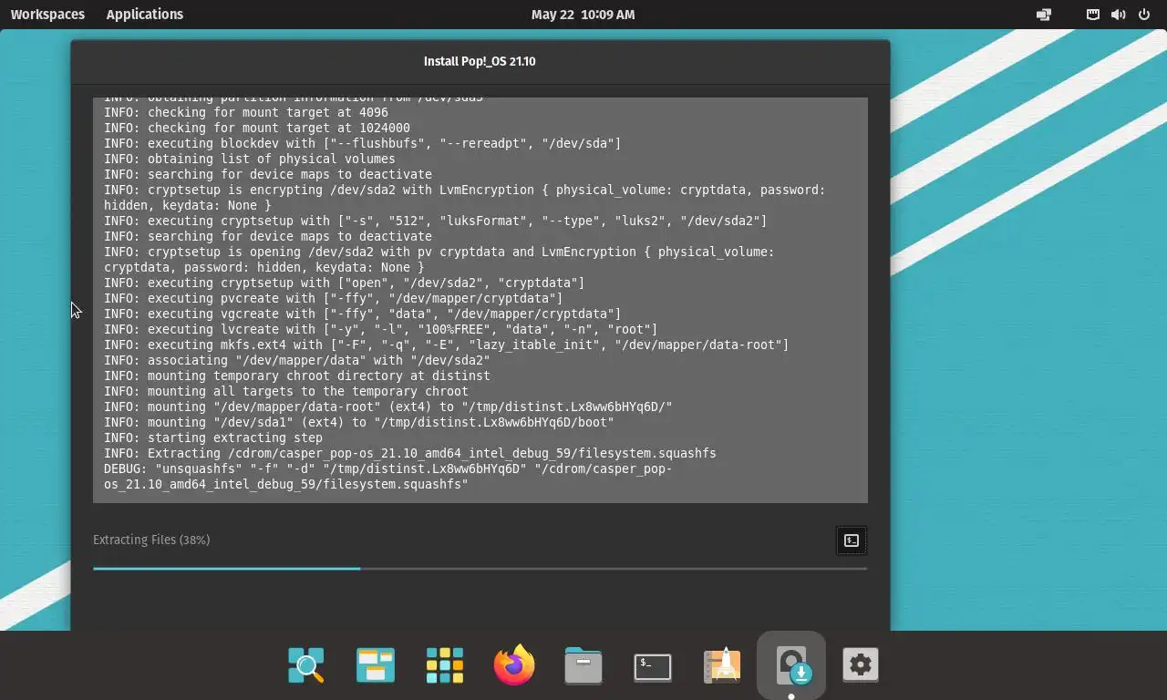Click log line 'checking for mount target at 4096'

tap(246, 112)
